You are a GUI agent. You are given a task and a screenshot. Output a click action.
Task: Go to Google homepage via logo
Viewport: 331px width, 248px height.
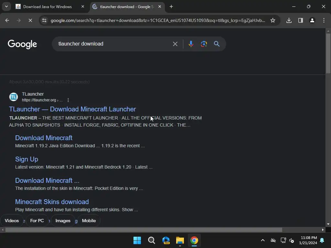(22, 44)
